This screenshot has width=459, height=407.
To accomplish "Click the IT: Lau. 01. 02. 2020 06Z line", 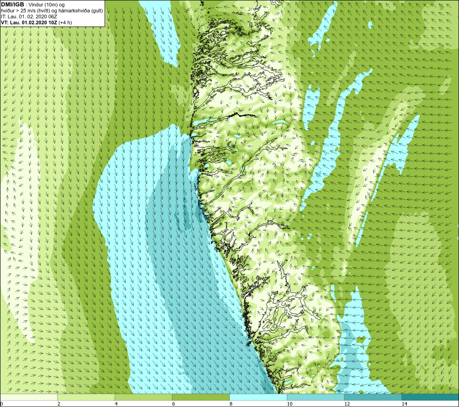I will [29, 17].
